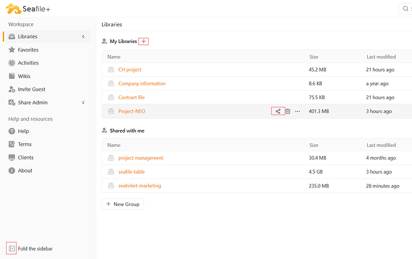Click the 4 months ago timestamp
The height and width of the screenshot is (259, 412).
coord(381,158)
